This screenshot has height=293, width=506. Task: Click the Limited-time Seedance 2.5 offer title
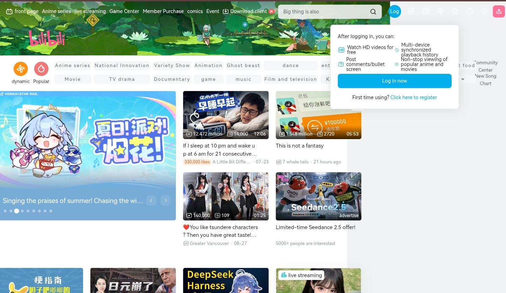pos(315,227)
